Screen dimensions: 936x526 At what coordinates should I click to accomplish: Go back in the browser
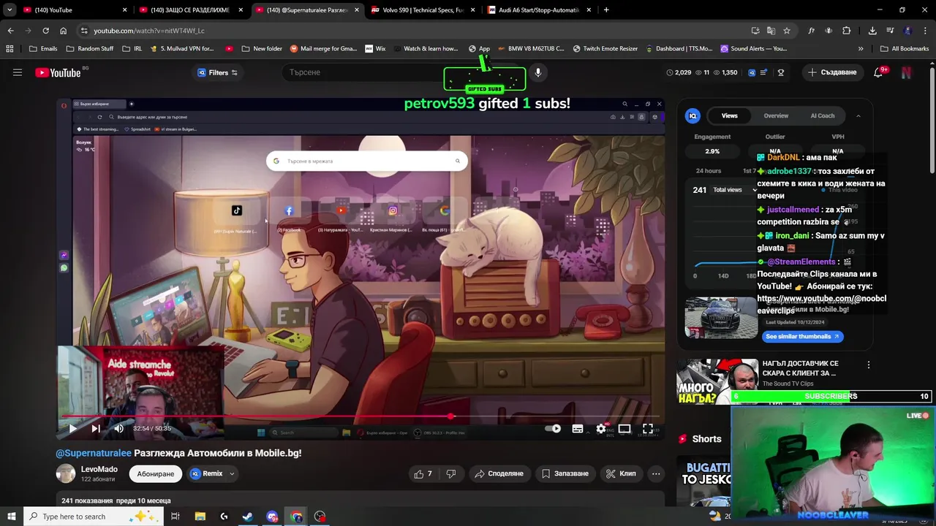(x=10, y=31)
